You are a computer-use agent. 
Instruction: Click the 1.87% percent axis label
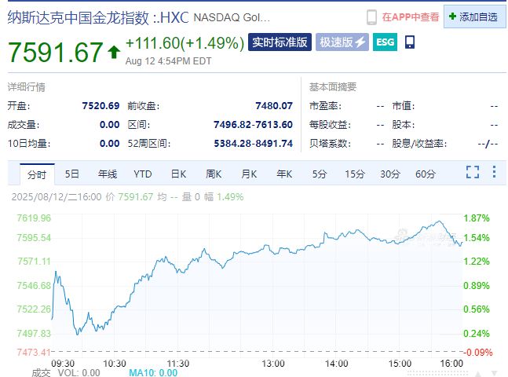click(x=477, y=218)
